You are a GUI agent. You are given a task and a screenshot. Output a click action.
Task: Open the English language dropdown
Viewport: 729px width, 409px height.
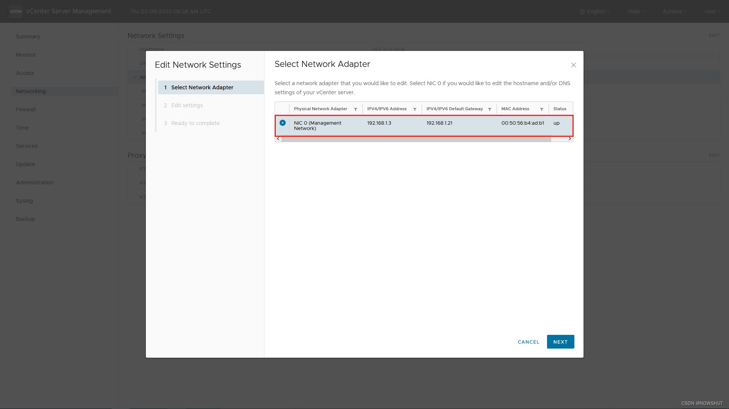click(x=595, y=11)
